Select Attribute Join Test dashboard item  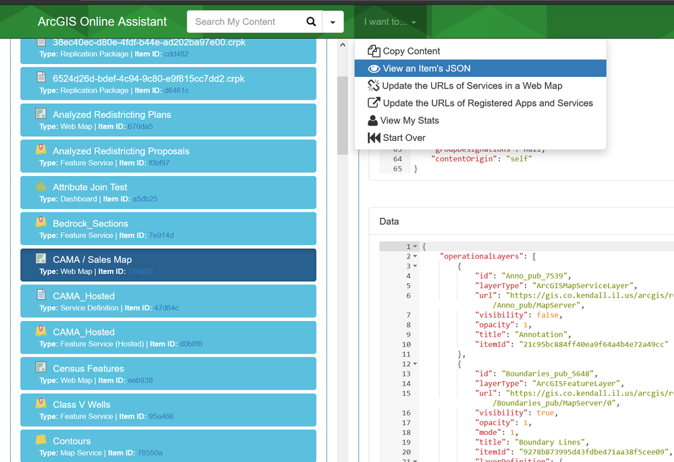click(x=168, y=192)
